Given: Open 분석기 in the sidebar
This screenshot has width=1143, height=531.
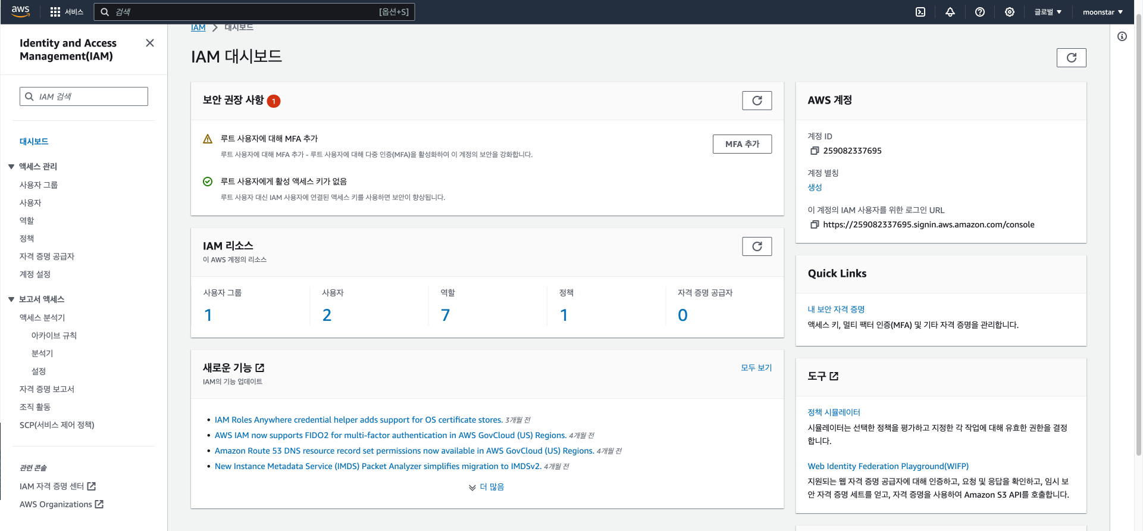Looking at the screenshot, I should coord(42,354).
